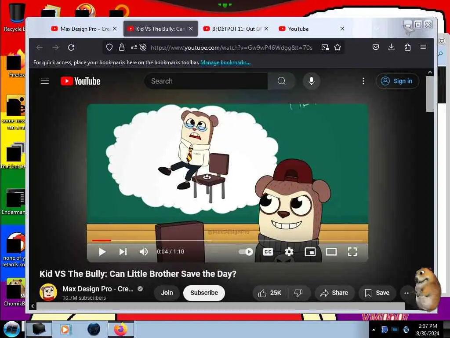Toggle the autoplay switch in the player
Screen dimensions: 450x338
[x=246, y=252]
